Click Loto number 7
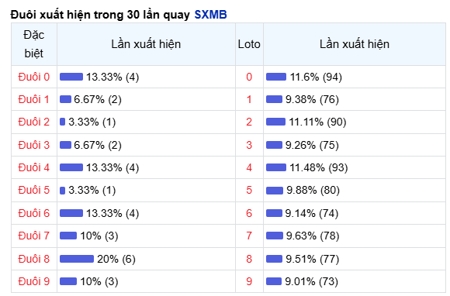Screen dimensions: 450x296 (249, 236)
